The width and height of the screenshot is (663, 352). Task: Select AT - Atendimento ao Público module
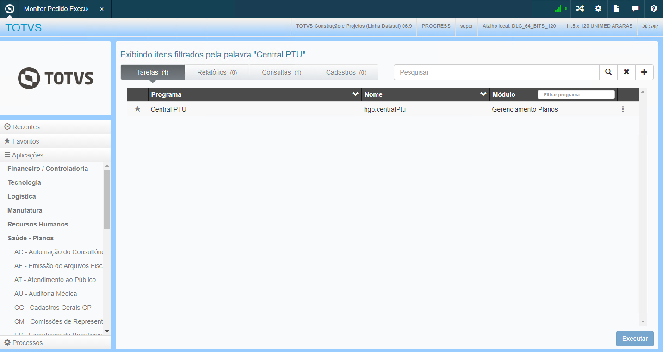click(x=55, y=280)
